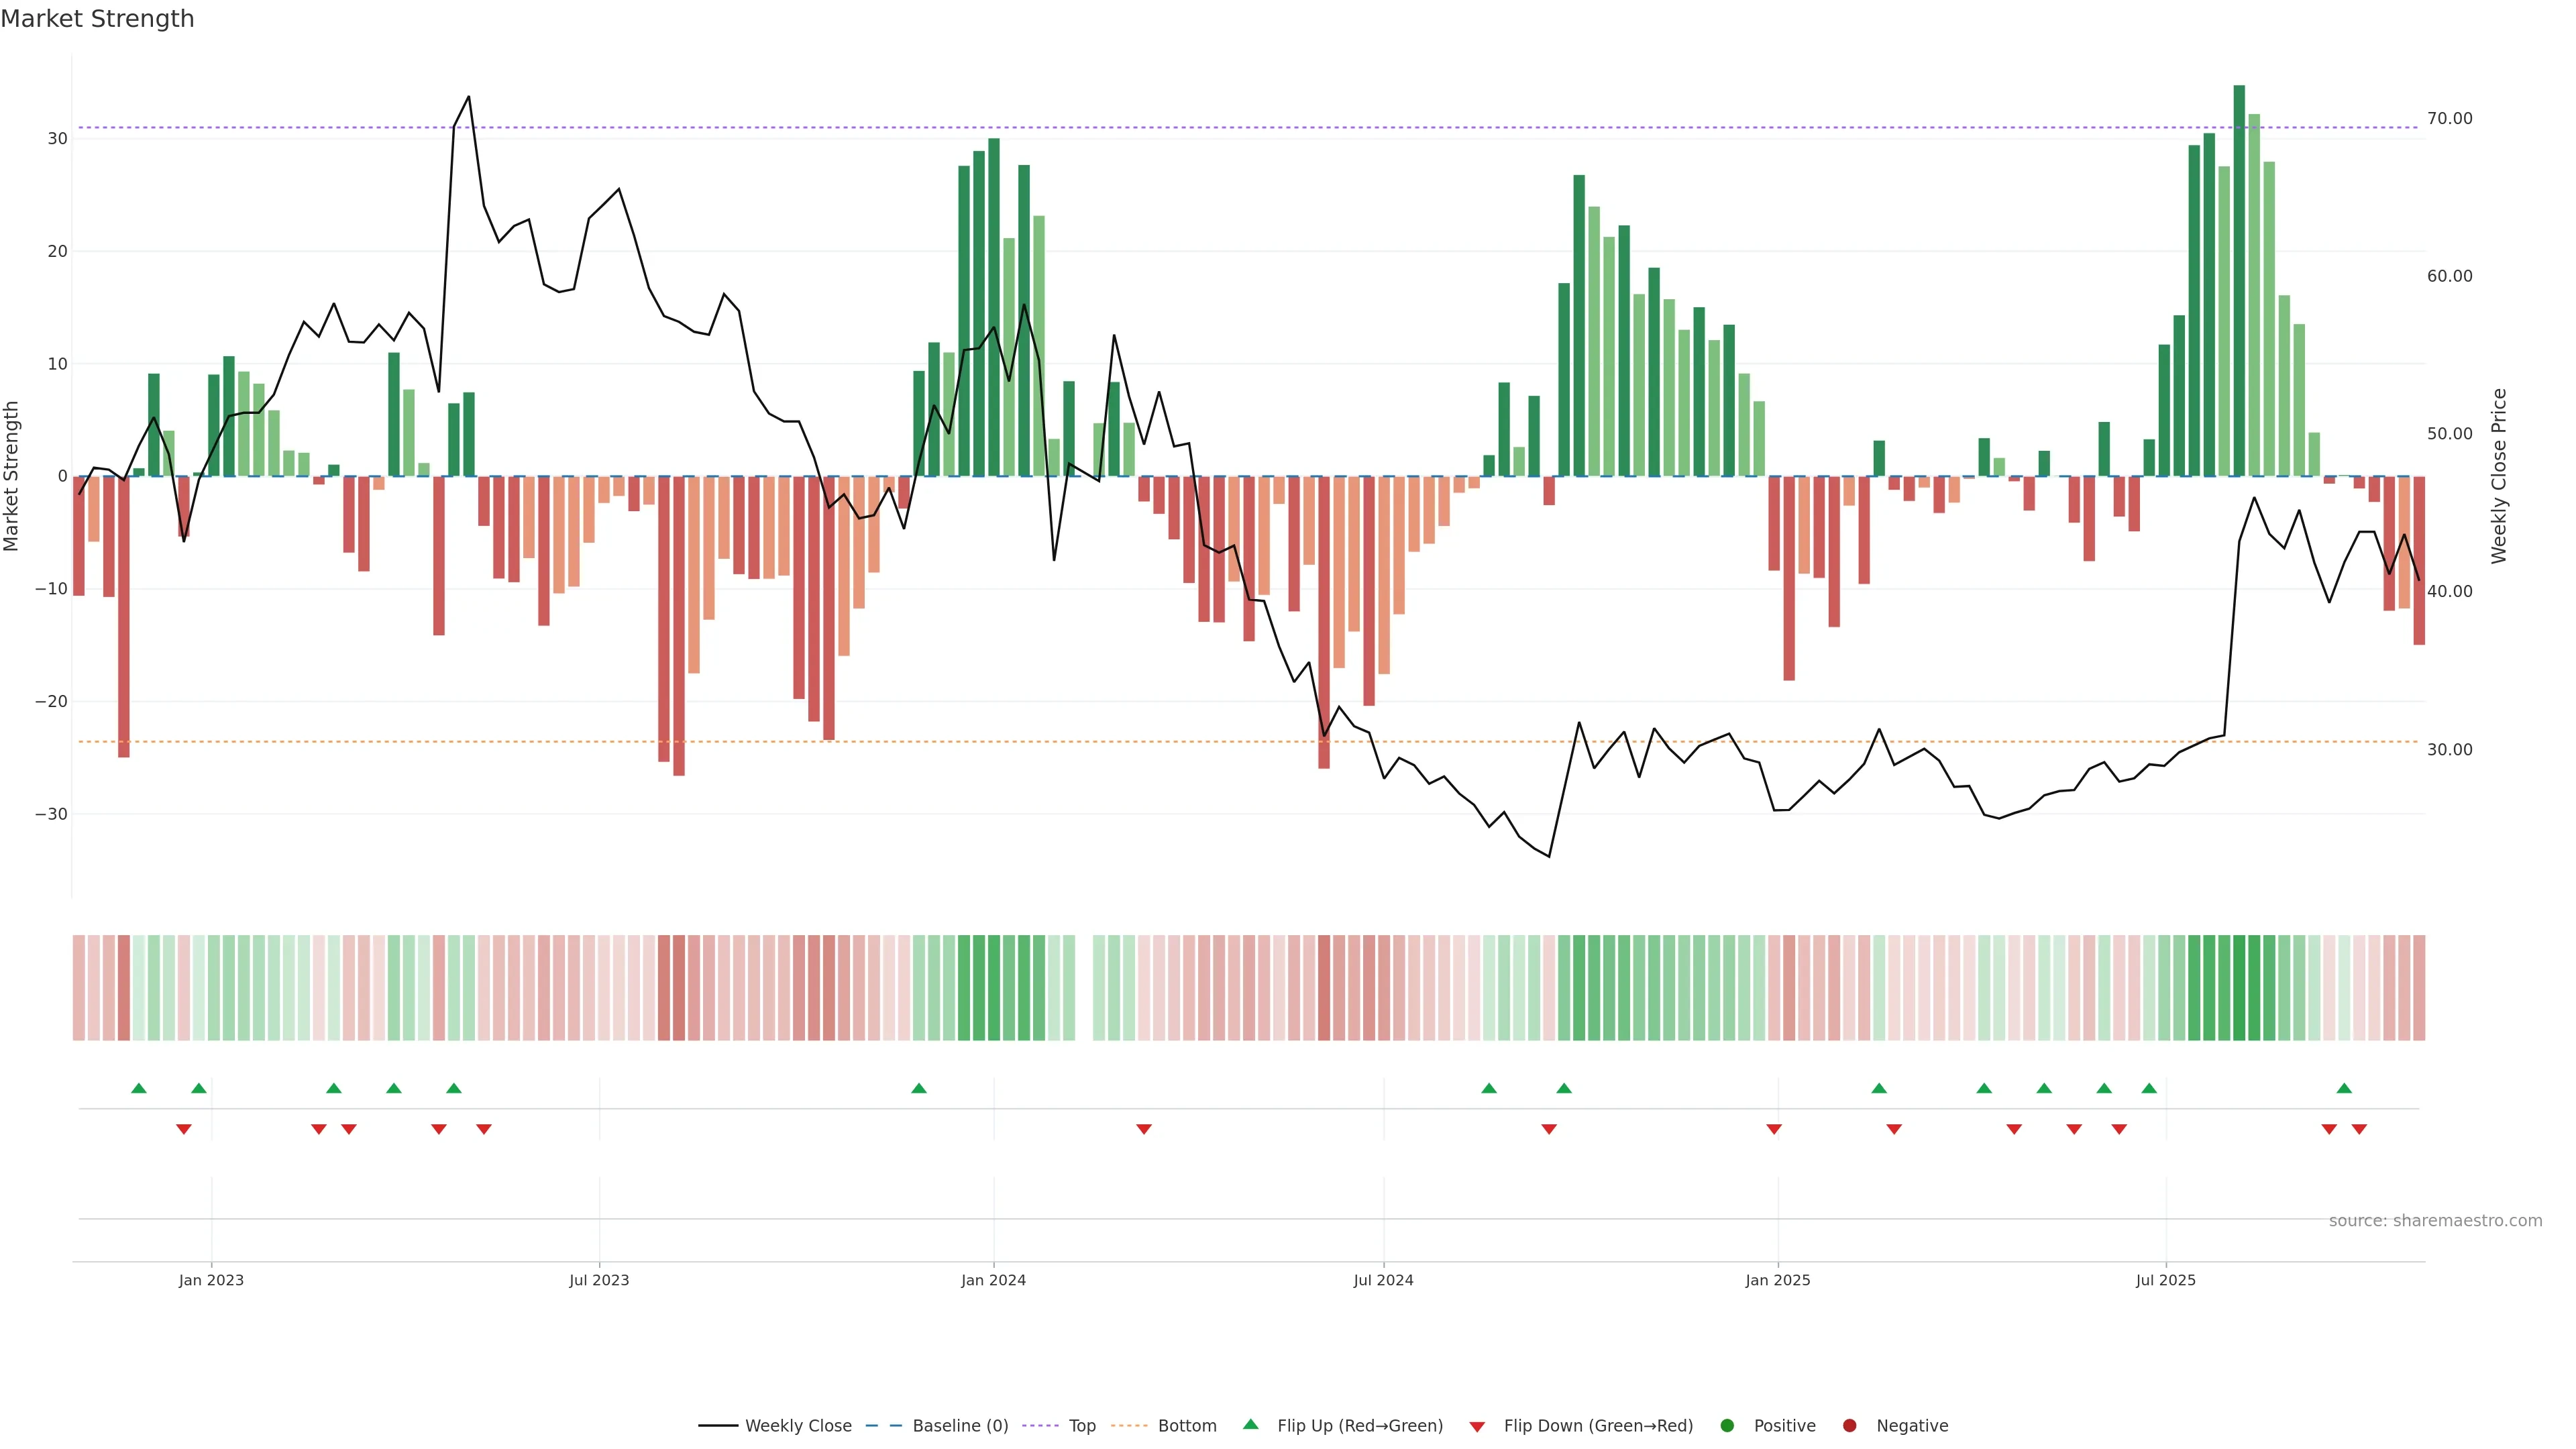Click the Market Strength chart title
The width and height of the screenshot is (2576, 1449).
97,19
